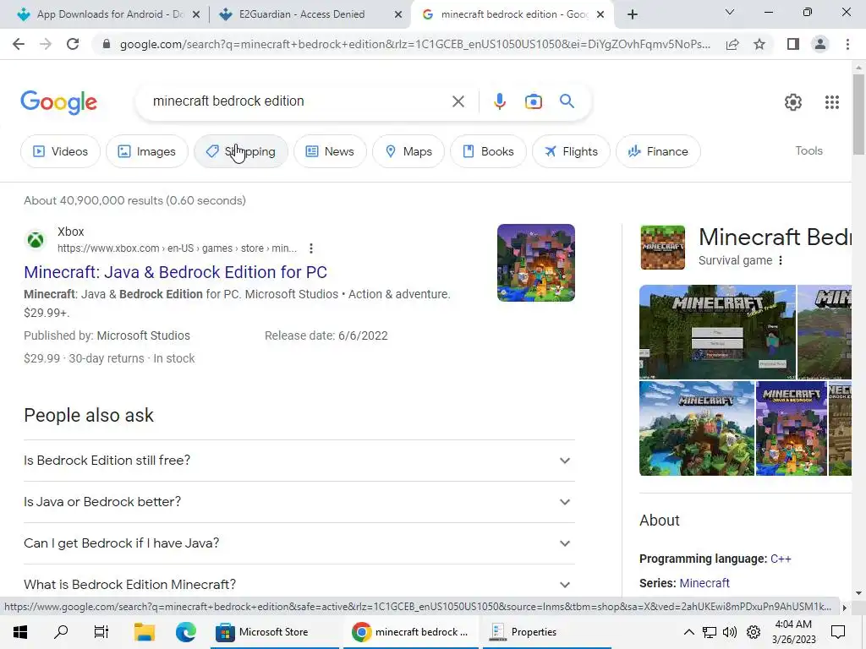Follow the C++ programming language link

tap(781, 559)
